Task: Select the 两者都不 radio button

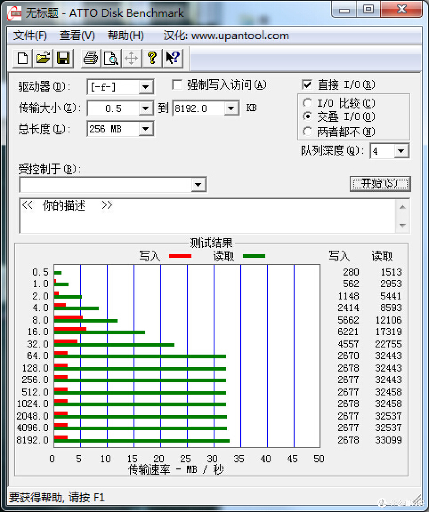Action: 307,131
